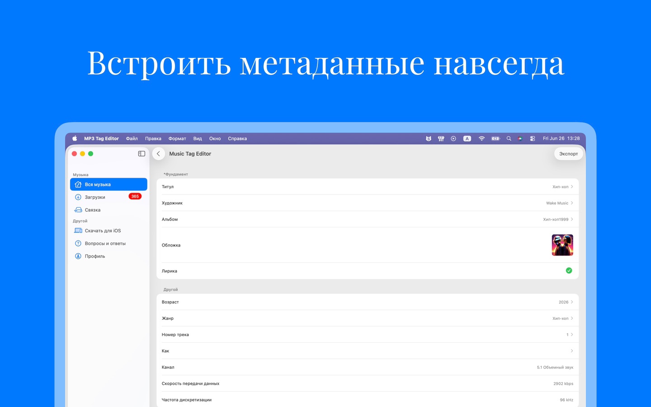
Task: Select the house icon beside Вся музыка
Action: click(x=78, y=185)
